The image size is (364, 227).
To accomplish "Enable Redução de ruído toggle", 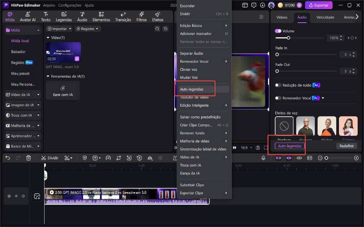I will [x=278, y=85].
